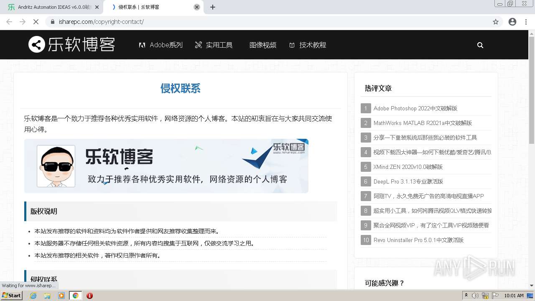Screen dimensions: 535x301
Task: Open File Explorer folder in the taskbar
Action: click(x=47, y=296)
